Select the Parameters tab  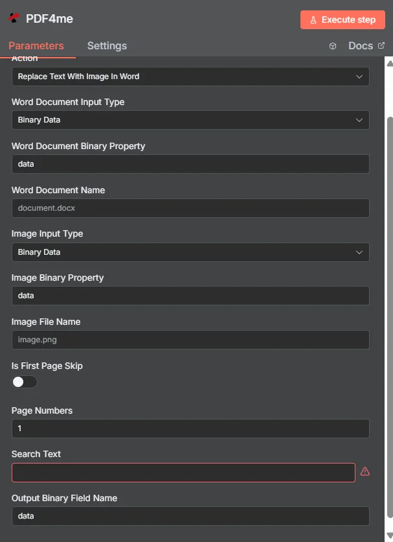pyautogui.click(x=36, y=45)
